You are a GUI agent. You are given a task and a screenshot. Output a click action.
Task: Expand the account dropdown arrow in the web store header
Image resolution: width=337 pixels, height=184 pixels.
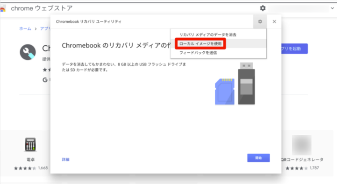coord(332,8)
